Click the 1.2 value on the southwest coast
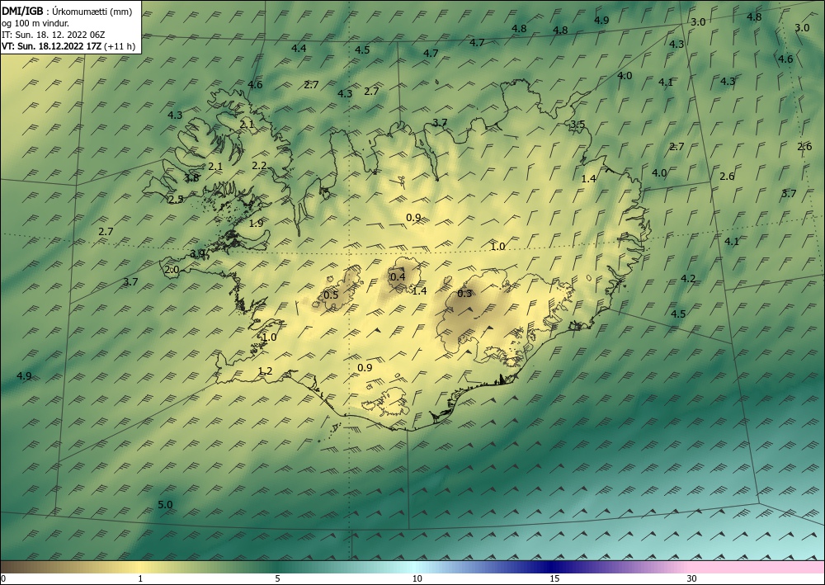The width and height of the screenshot is (825, 585). [265, 371]
